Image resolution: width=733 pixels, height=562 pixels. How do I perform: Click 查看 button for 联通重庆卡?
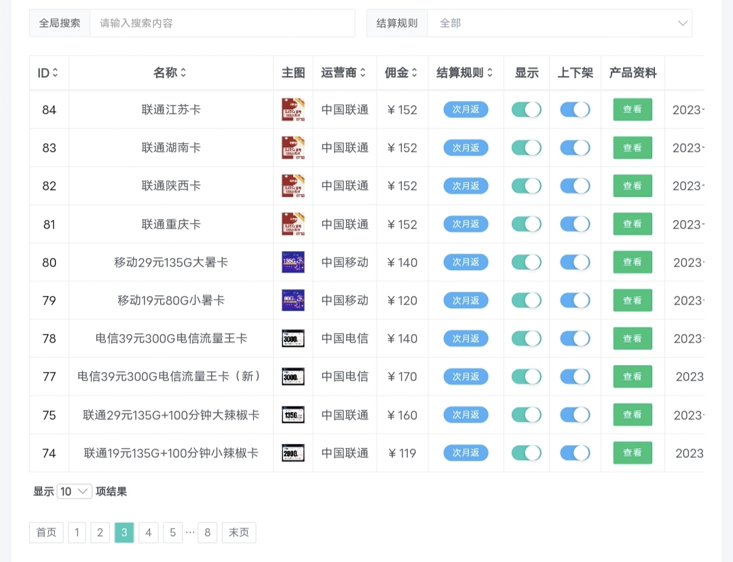pos(633,224)
